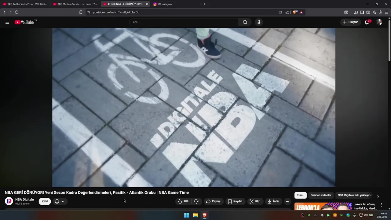Start voice search with the microphone icon

[x=259, y=22]
